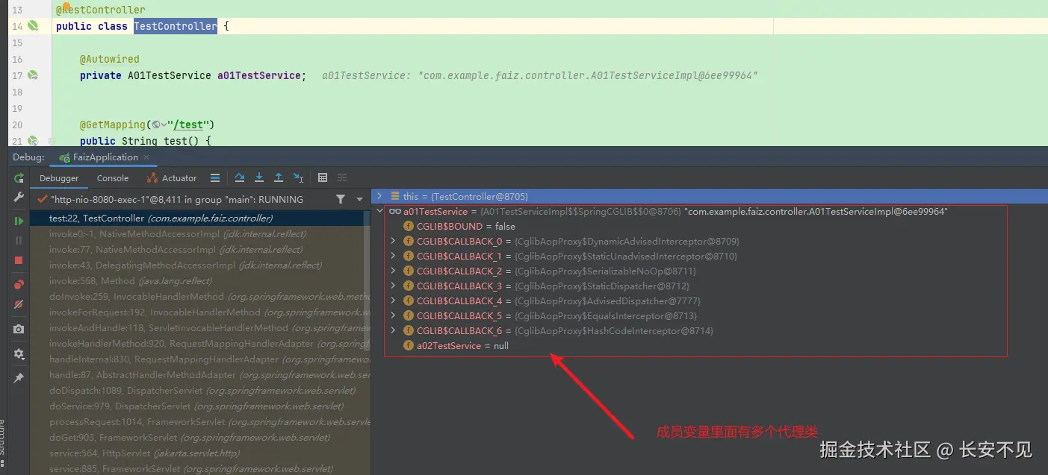Click the Step Out icon
The width and height of the screenshot is (1048, 475).
279,178
